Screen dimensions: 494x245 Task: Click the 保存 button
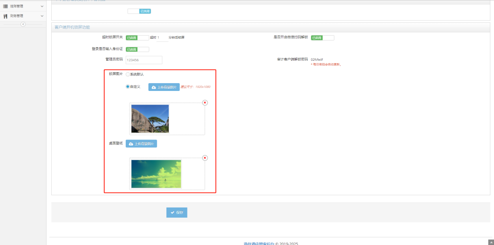pos(177,213)
